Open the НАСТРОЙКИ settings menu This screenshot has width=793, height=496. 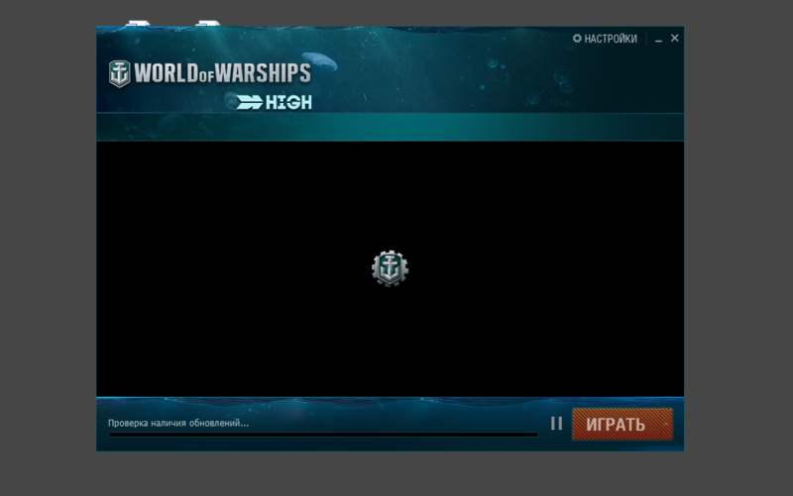(605, 39)
